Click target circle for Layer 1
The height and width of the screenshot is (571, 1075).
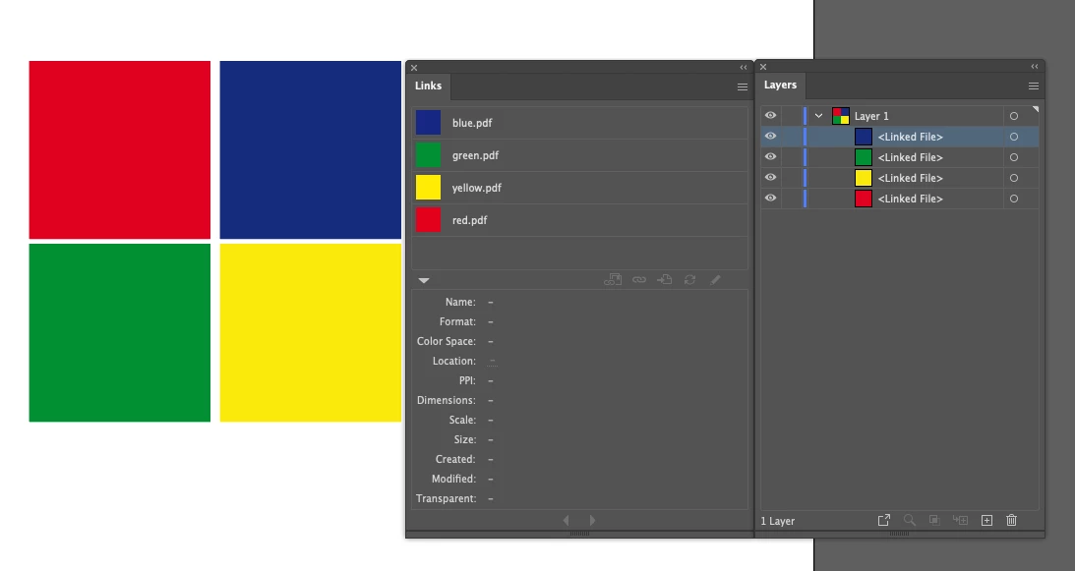1014,116
